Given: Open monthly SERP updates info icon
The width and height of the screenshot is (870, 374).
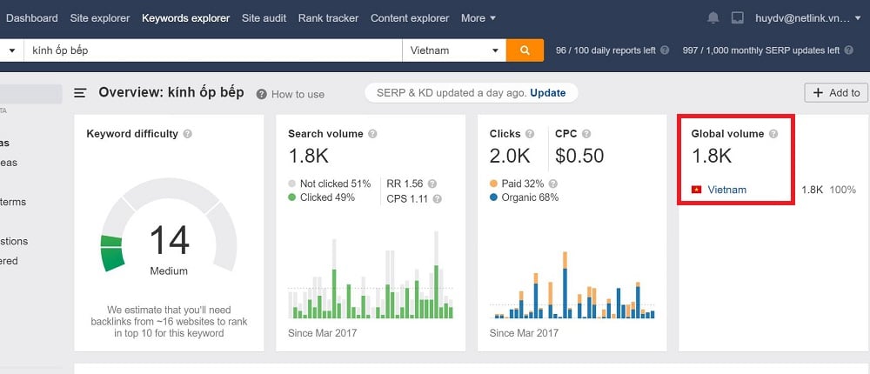Looking at the screenshot, I should [x=848, y=50].
